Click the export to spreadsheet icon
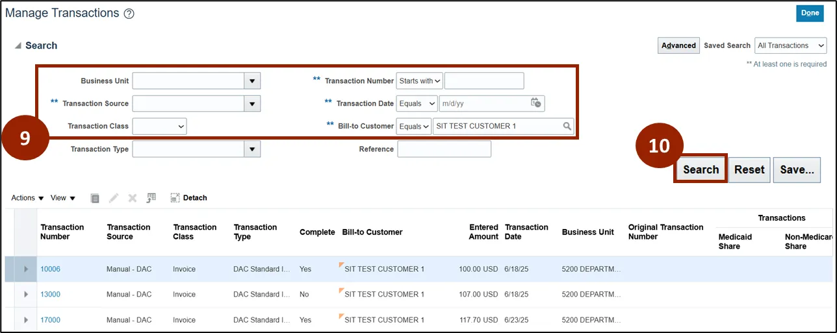Image resolution: width=837 pixels, height=333 pixels. (151, 198)
